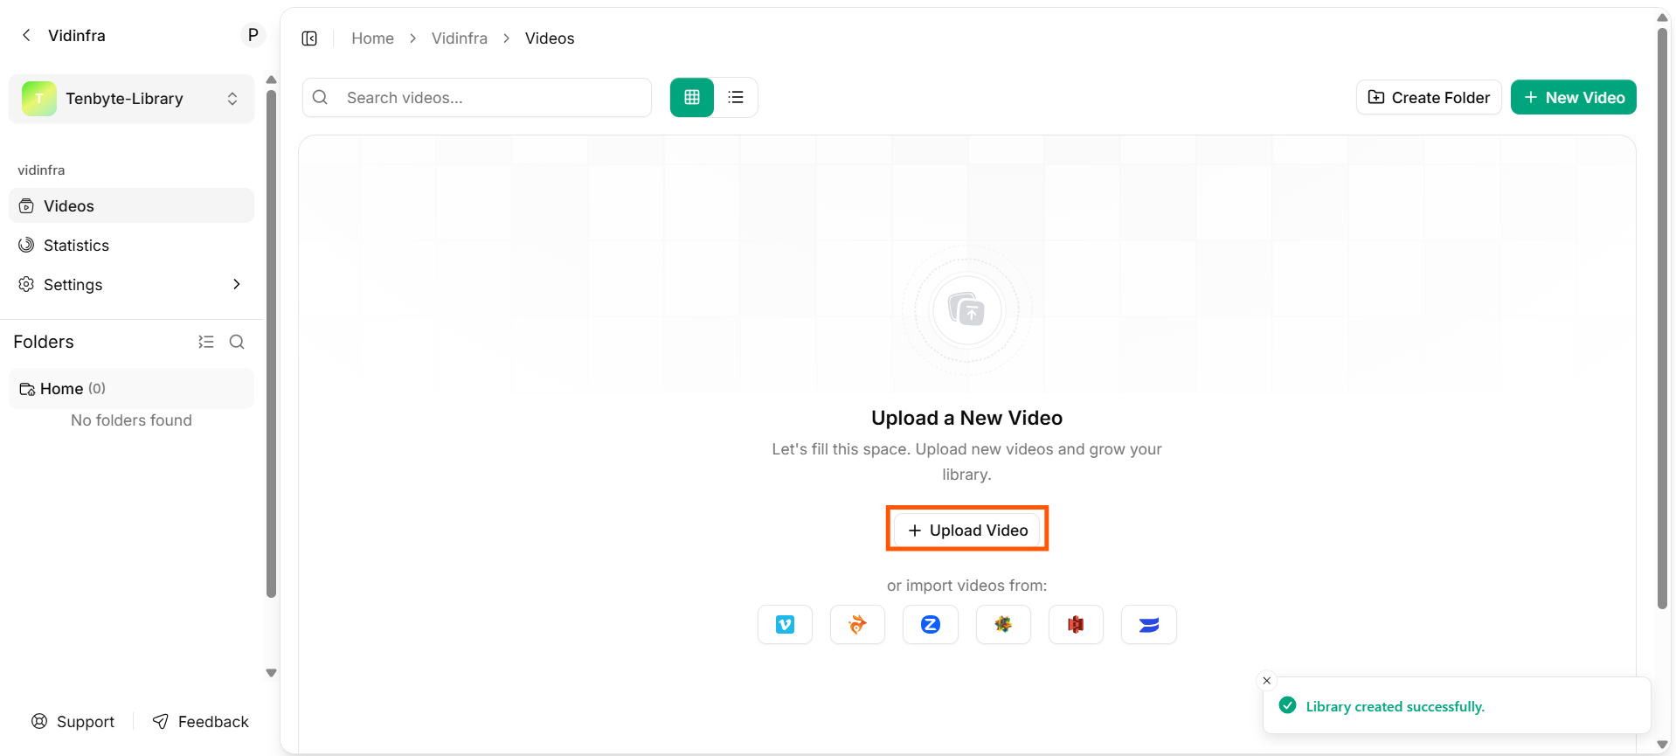Click the New Video button

(1573, 97)
